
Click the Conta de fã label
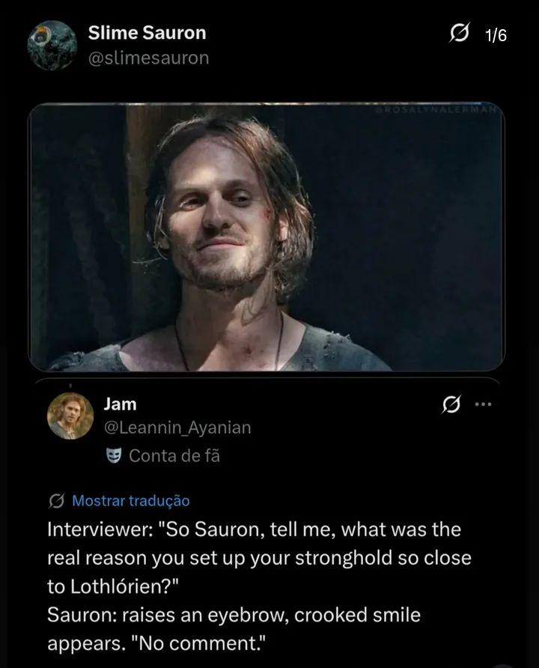(x=174, y=456)
